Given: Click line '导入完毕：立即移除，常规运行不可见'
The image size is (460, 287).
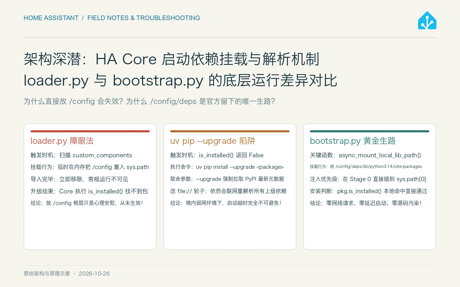Looking at the screenshot, I should coord(79,179).
